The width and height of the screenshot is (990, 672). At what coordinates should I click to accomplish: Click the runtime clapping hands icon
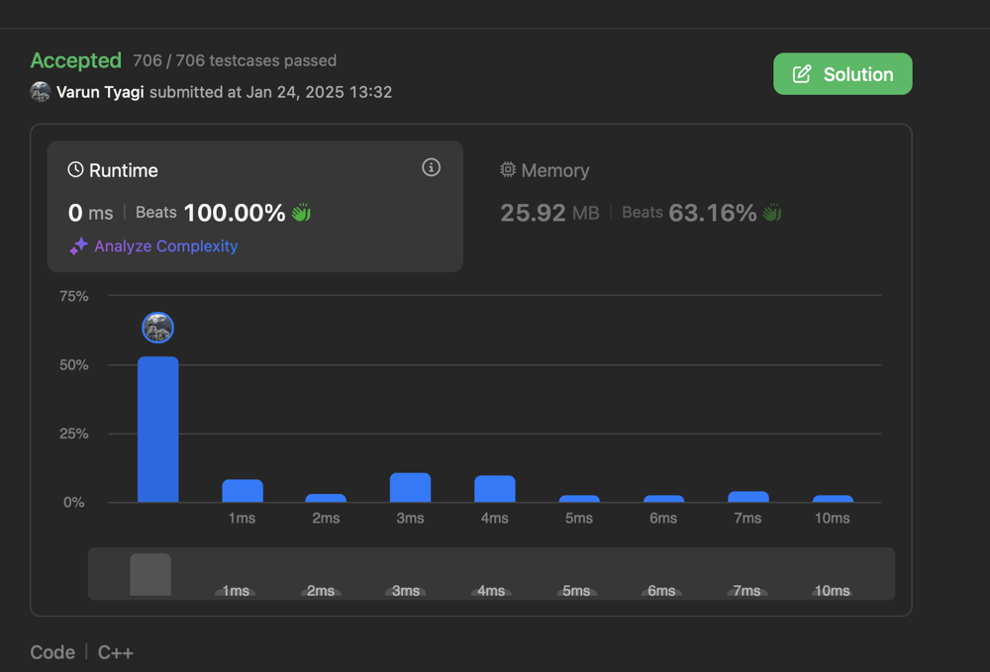pyautogui.click(x=301, y=213)
